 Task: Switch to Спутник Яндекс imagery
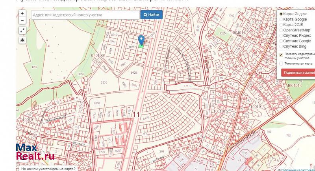[281, 35]
